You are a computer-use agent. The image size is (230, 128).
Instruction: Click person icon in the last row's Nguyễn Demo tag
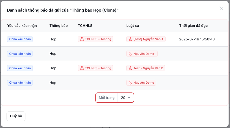coord(130,83)
